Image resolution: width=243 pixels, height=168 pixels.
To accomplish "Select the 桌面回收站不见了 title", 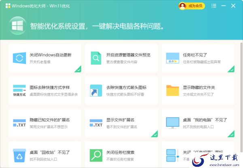I will click(x=49, y=152).
